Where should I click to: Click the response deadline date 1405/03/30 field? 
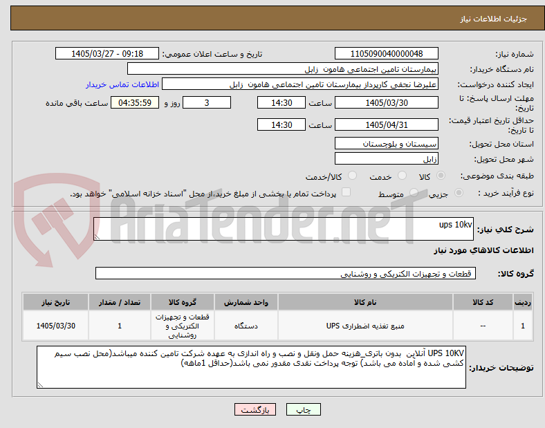tap(387, 102)
